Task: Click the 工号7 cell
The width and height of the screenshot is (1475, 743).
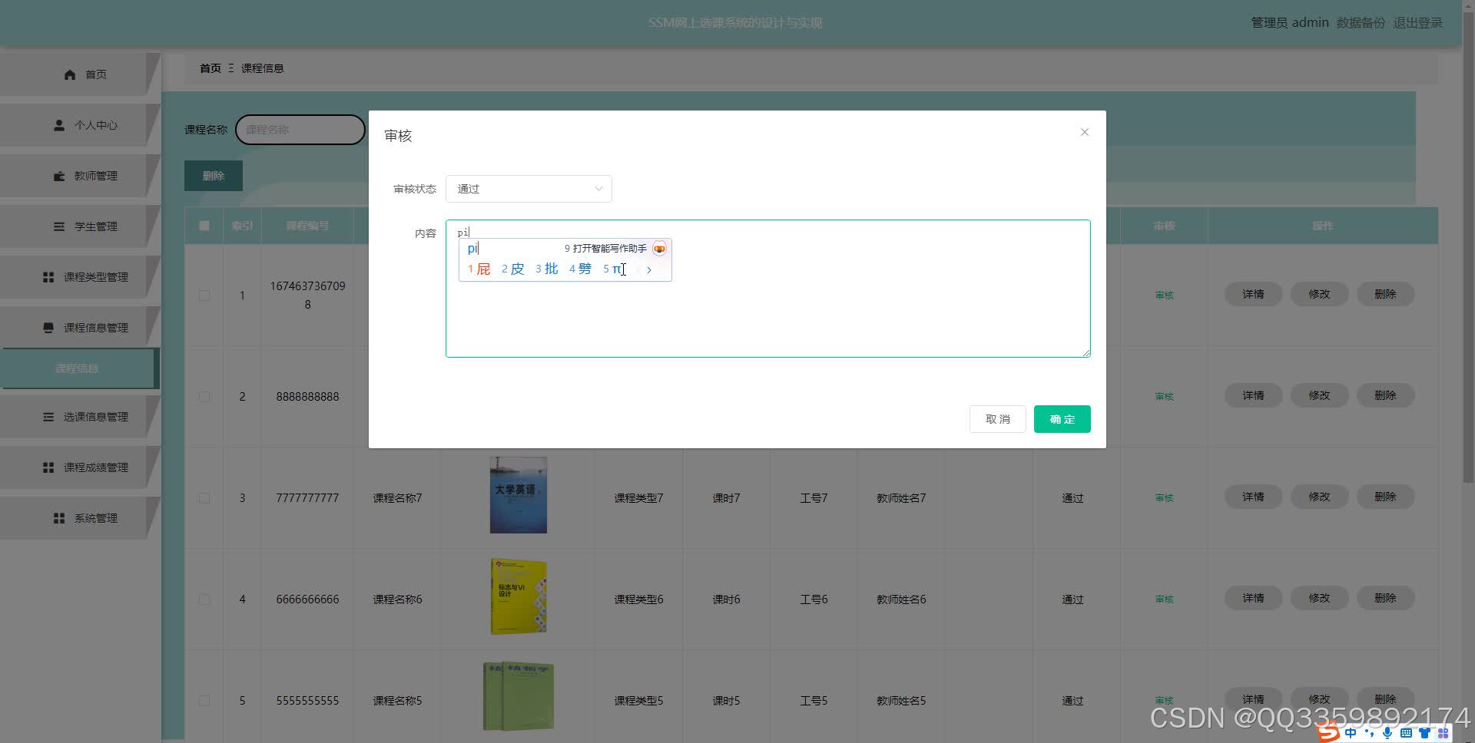Action: (814, 498)
